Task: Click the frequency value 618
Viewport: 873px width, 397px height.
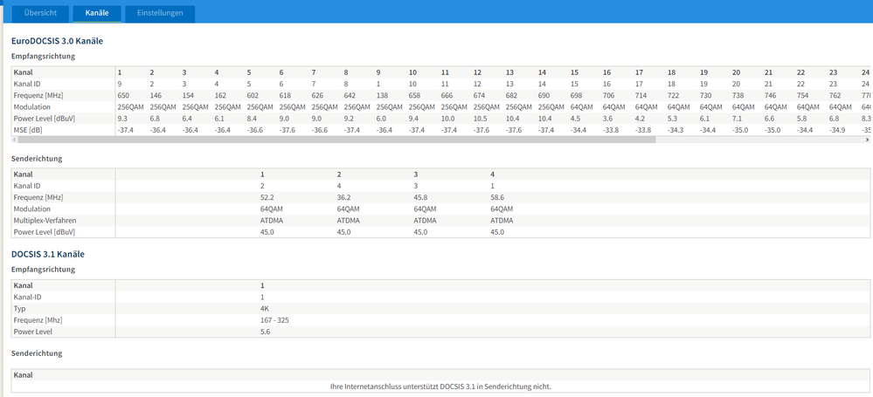Action: click(x=285, y=96)
